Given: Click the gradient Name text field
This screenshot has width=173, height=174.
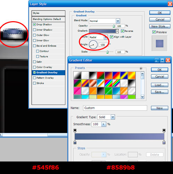Looking at the screenshot, I should (x=115, y=108).
